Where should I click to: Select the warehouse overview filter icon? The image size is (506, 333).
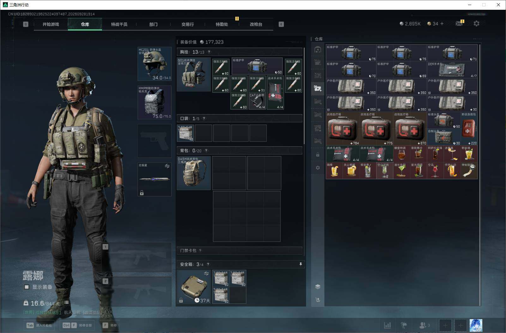[x=318, y=50]
